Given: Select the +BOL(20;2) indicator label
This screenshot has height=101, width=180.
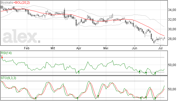Looking at the screenshot, I should point(21,3).
